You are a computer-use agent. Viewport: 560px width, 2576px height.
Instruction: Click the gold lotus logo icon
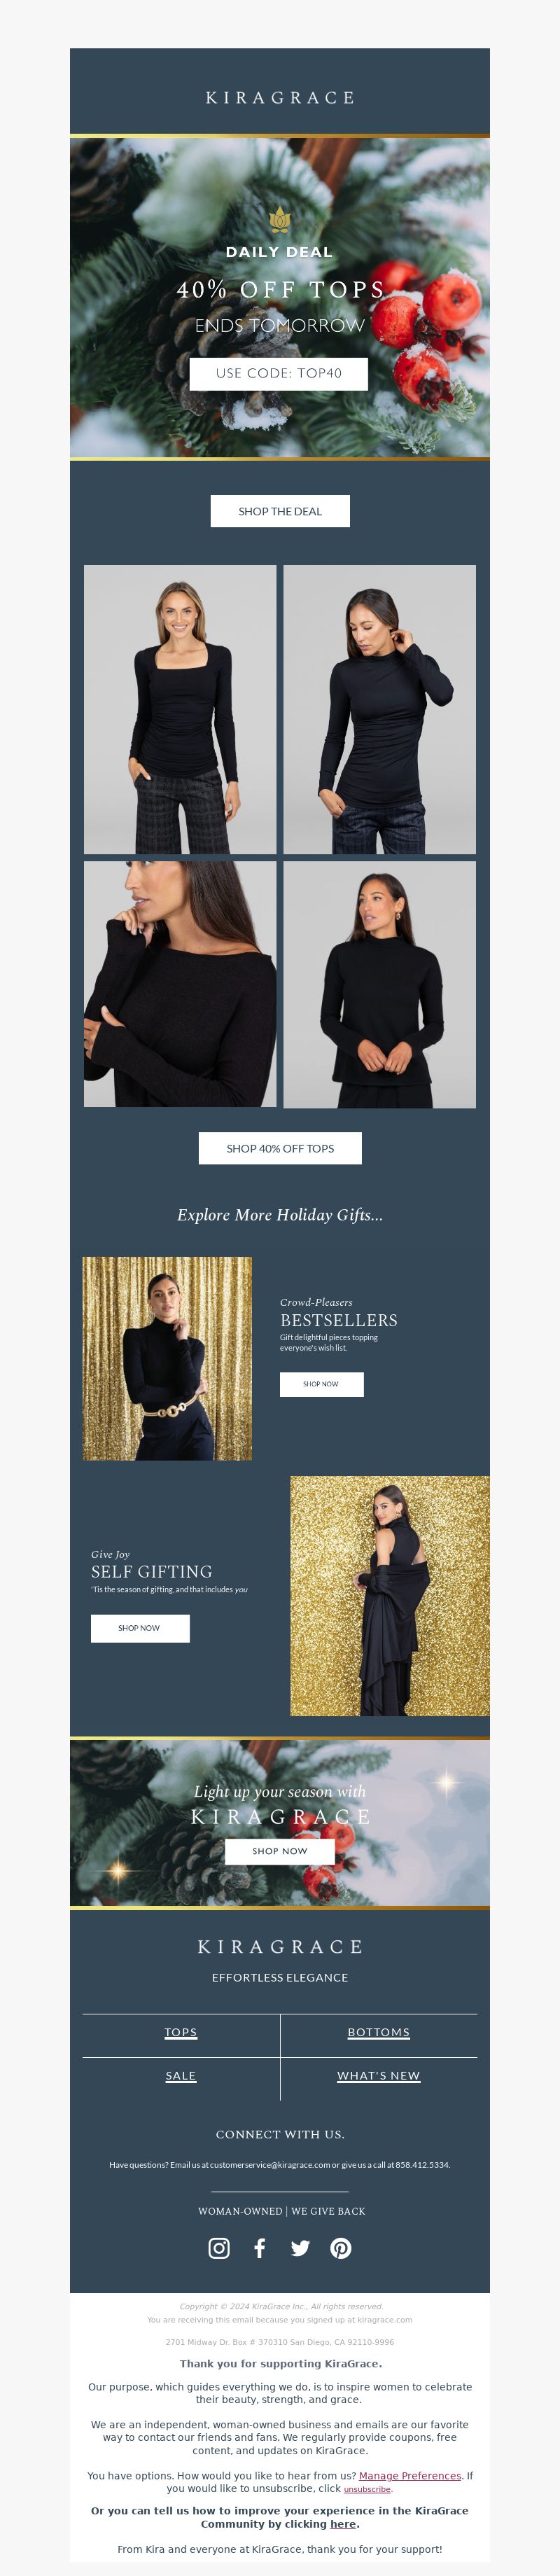279,219
